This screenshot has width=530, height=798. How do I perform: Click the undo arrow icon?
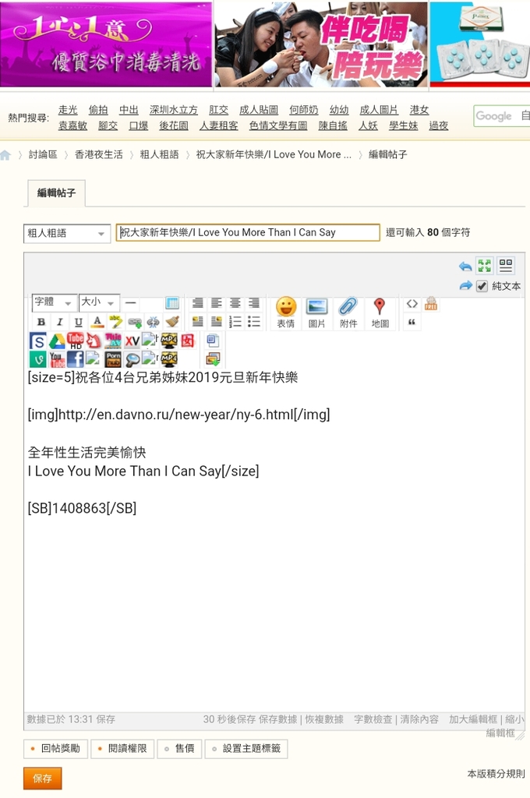click(x=465, y=267)
